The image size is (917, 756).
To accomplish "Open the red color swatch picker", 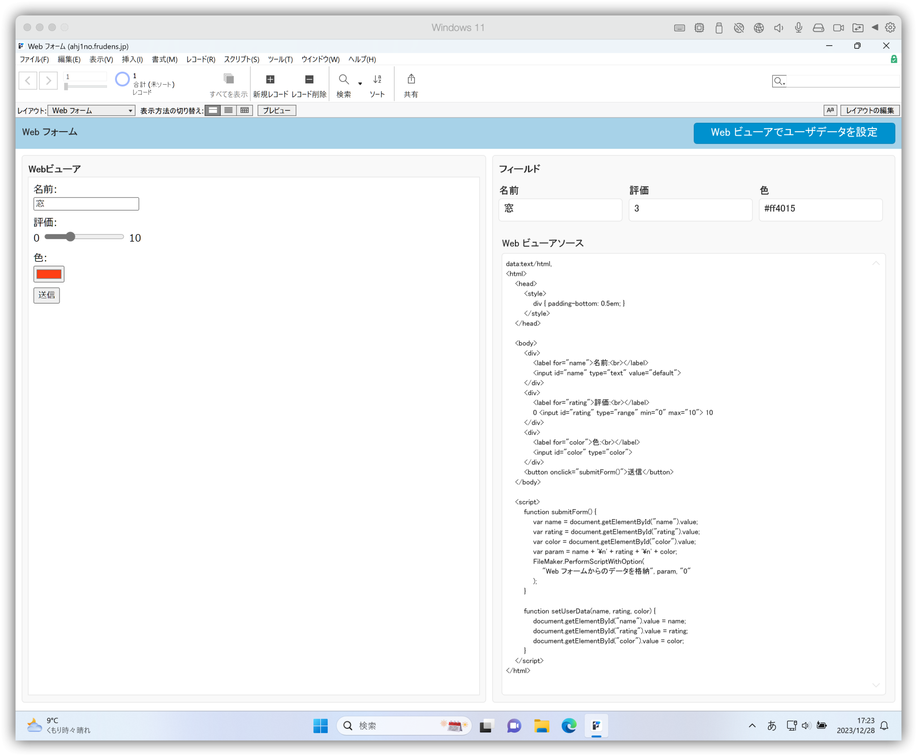I will point(48,274).
